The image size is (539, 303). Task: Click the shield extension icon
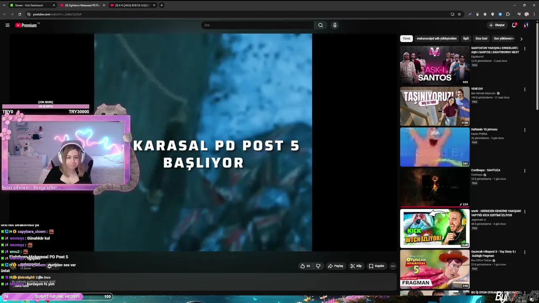[493, 14]
